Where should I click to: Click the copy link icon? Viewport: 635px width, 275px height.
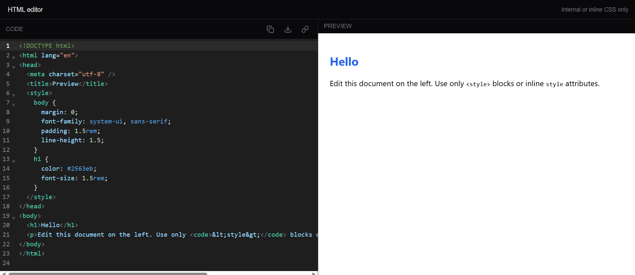coord(305,29)
